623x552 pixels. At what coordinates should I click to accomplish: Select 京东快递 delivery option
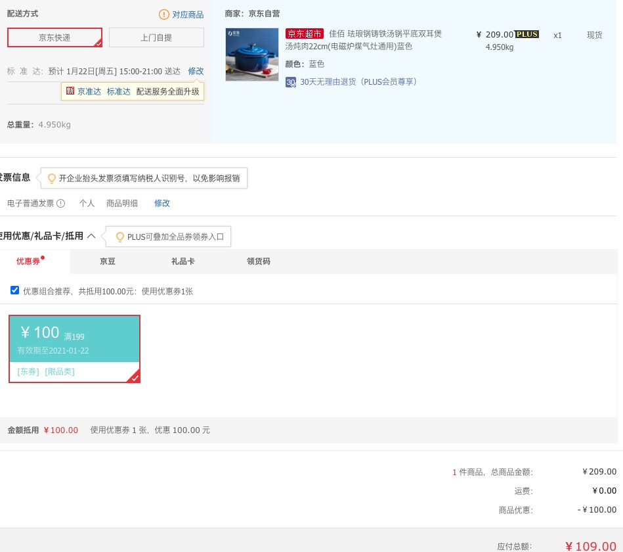tap(55, 37)
